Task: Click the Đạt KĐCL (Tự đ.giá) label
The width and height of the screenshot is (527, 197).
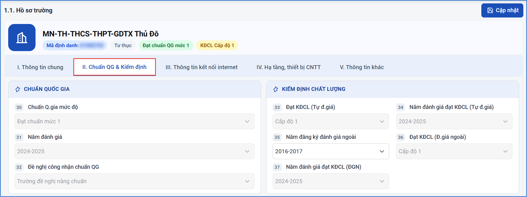Action: [310, 107]
